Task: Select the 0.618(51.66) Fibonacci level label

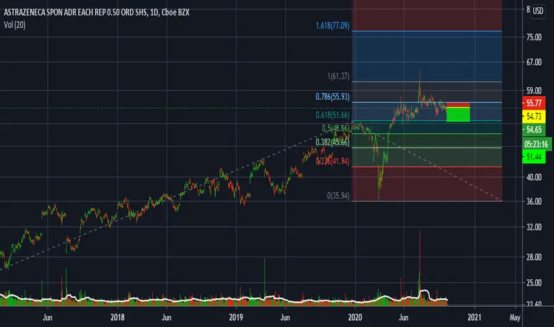Action: pyautogui.click(x=332, y=115)
